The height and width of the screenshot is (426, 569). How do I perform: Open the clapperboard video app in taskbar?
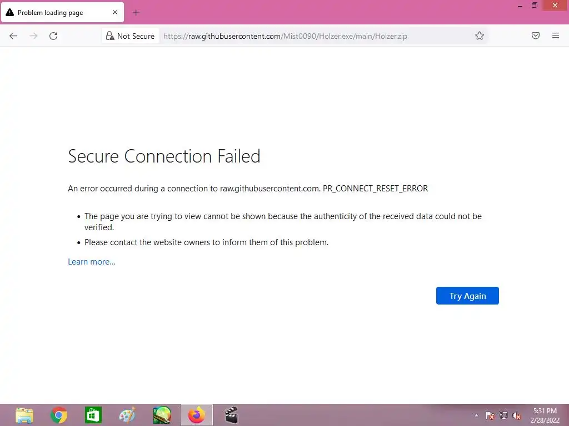231,415
